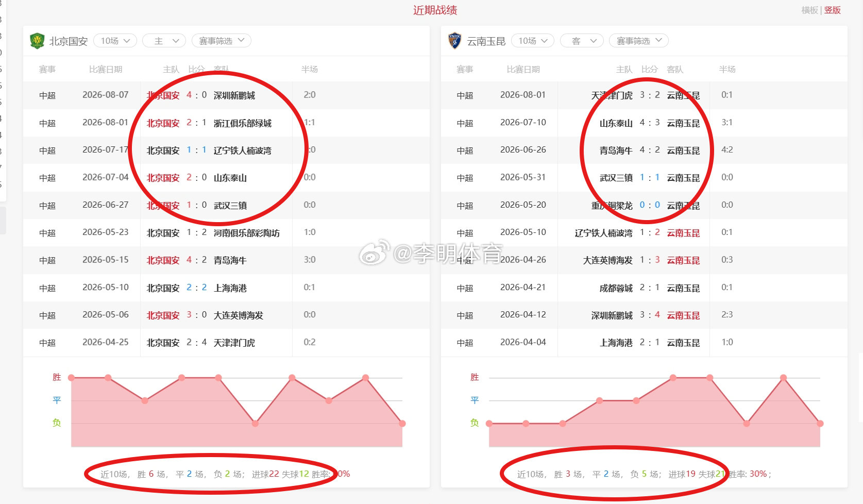863x504 pixels.
Task: Select 山东泰山 in 2026-07-04 row
Action: point(230,178)
